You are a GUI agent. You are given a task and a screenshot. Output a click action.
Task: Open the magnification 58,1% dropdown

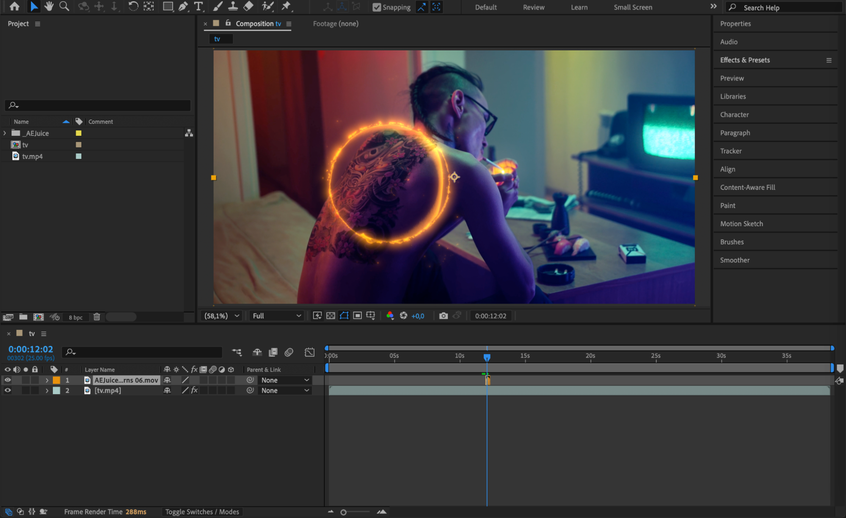222,316
